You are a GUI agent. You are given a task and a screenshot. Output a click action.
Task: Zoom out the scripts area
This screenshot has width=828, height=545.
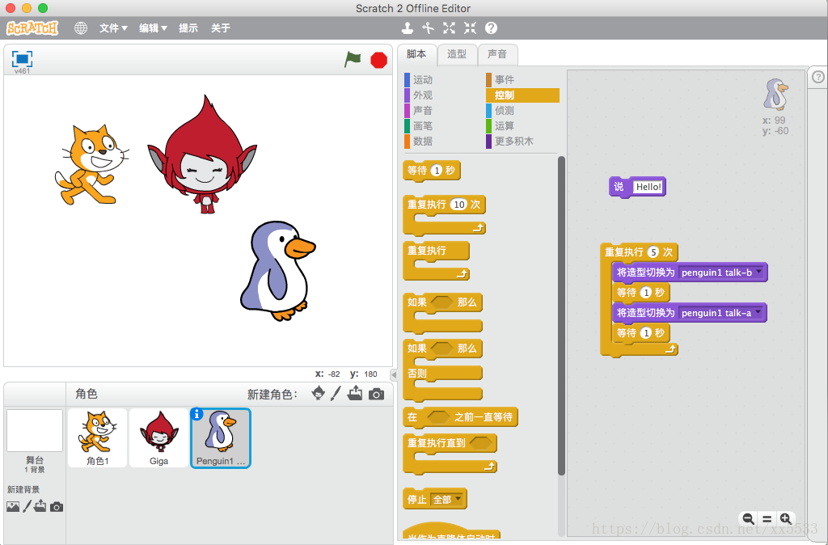coord(748,518)
